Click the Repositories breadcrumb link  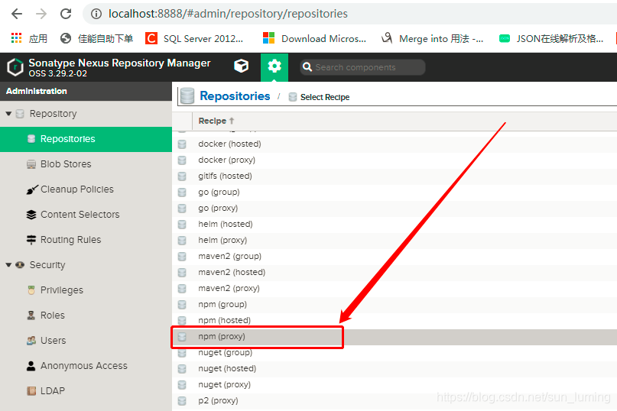pyautogui.click(x=235, y=96)
